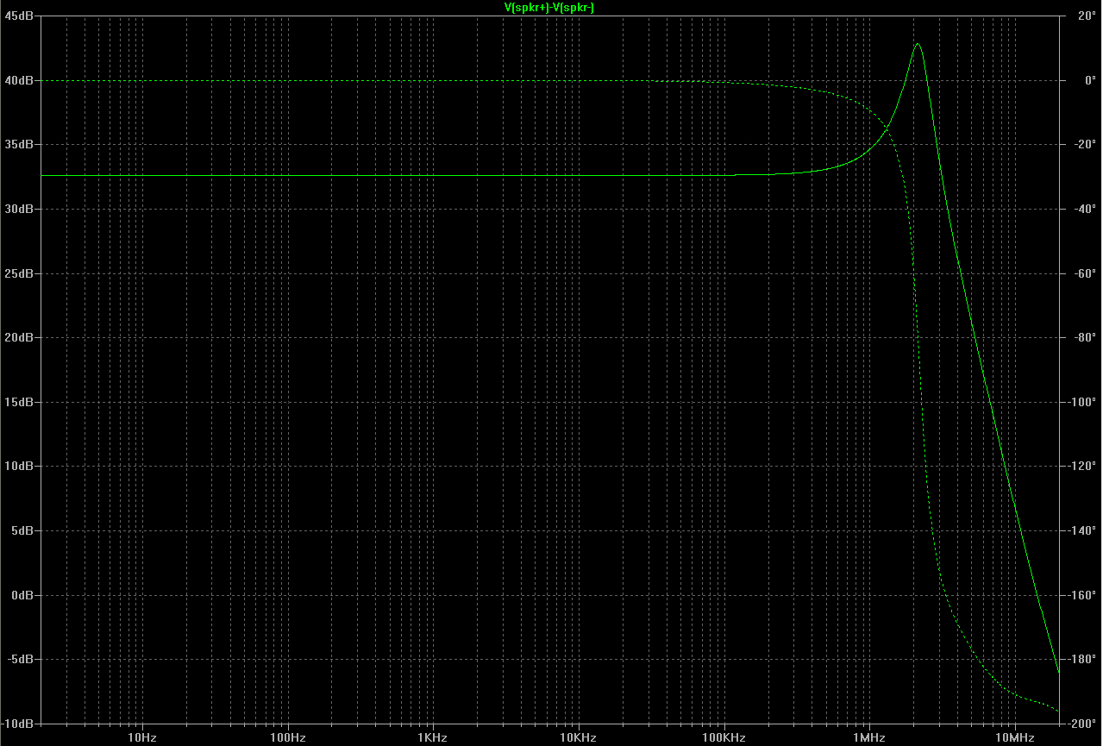Click the -5dB magnitude axis label
This screenshot has height=746, width=1103.
click(x=20, y=659)
